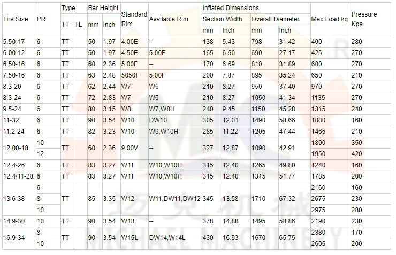Click the Tire Size column header
This screenshot has width=396, height=255.
16,19
